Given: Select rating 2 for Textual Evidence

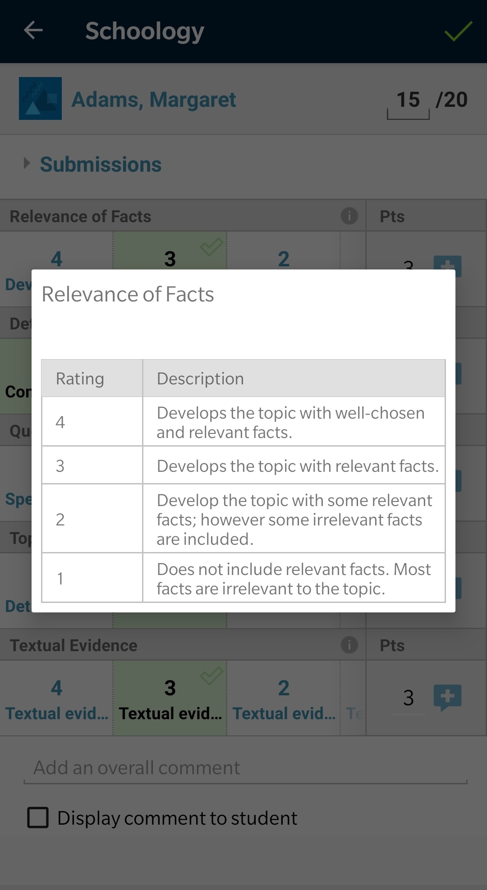Looking at the screenshot, I should click(x=283, y=698).
